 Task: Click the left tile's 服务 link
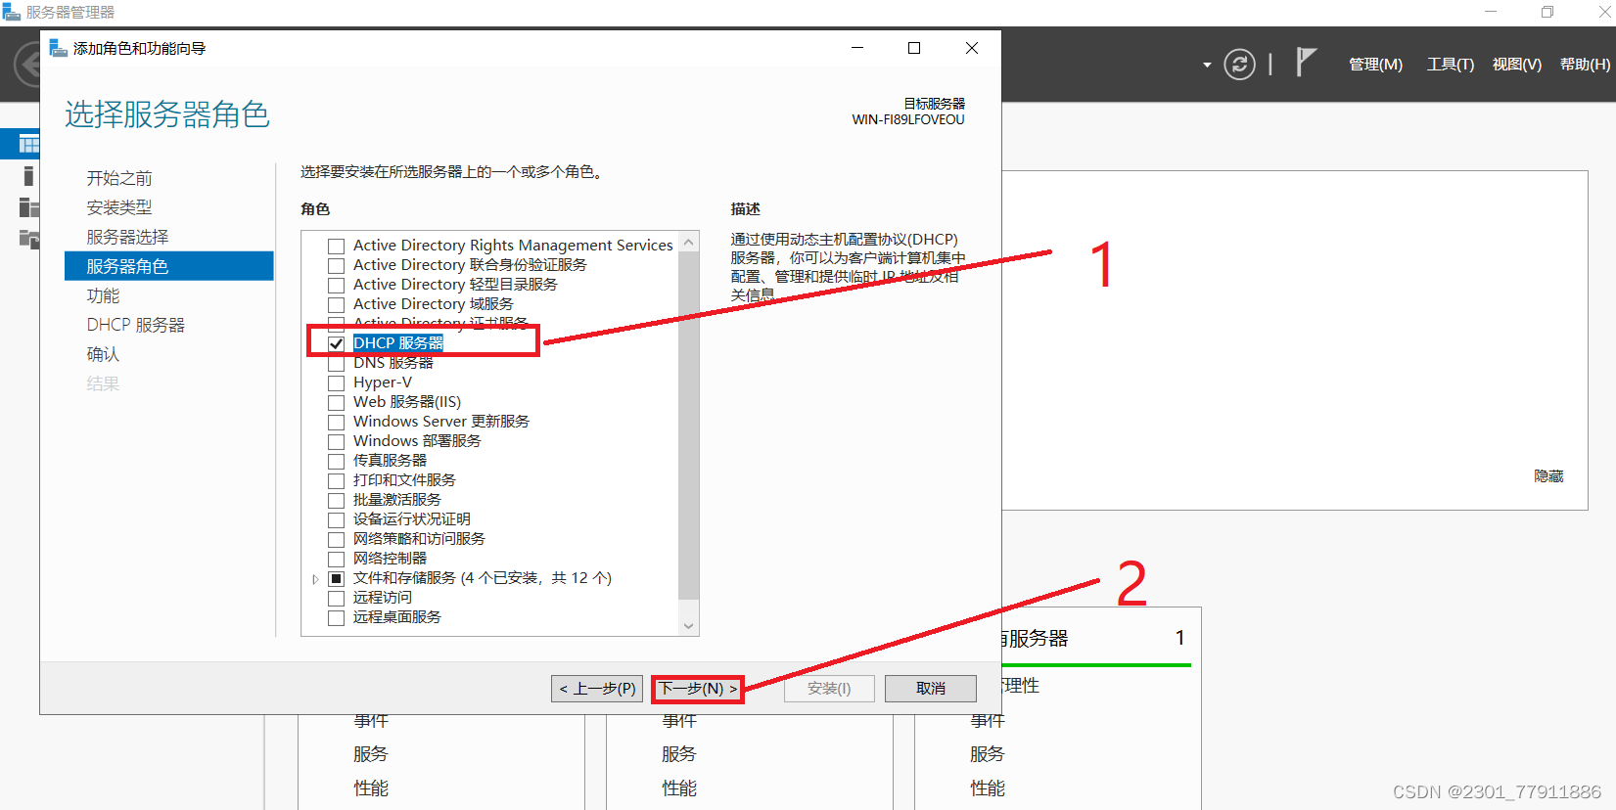370,754
